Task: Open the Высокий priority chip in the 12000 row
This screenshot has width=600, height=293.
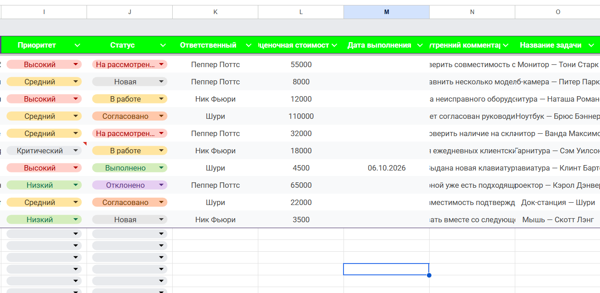Action: coord(44,99)
